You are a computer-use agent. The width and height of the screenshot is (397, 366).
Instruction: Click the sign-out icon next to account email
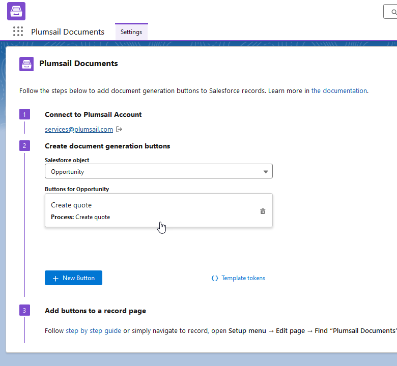(119, 129)
